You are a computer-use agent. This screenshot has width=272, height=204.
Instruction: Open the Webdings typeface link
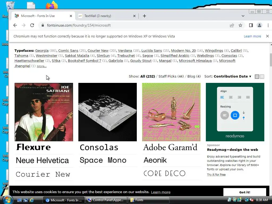205,56
